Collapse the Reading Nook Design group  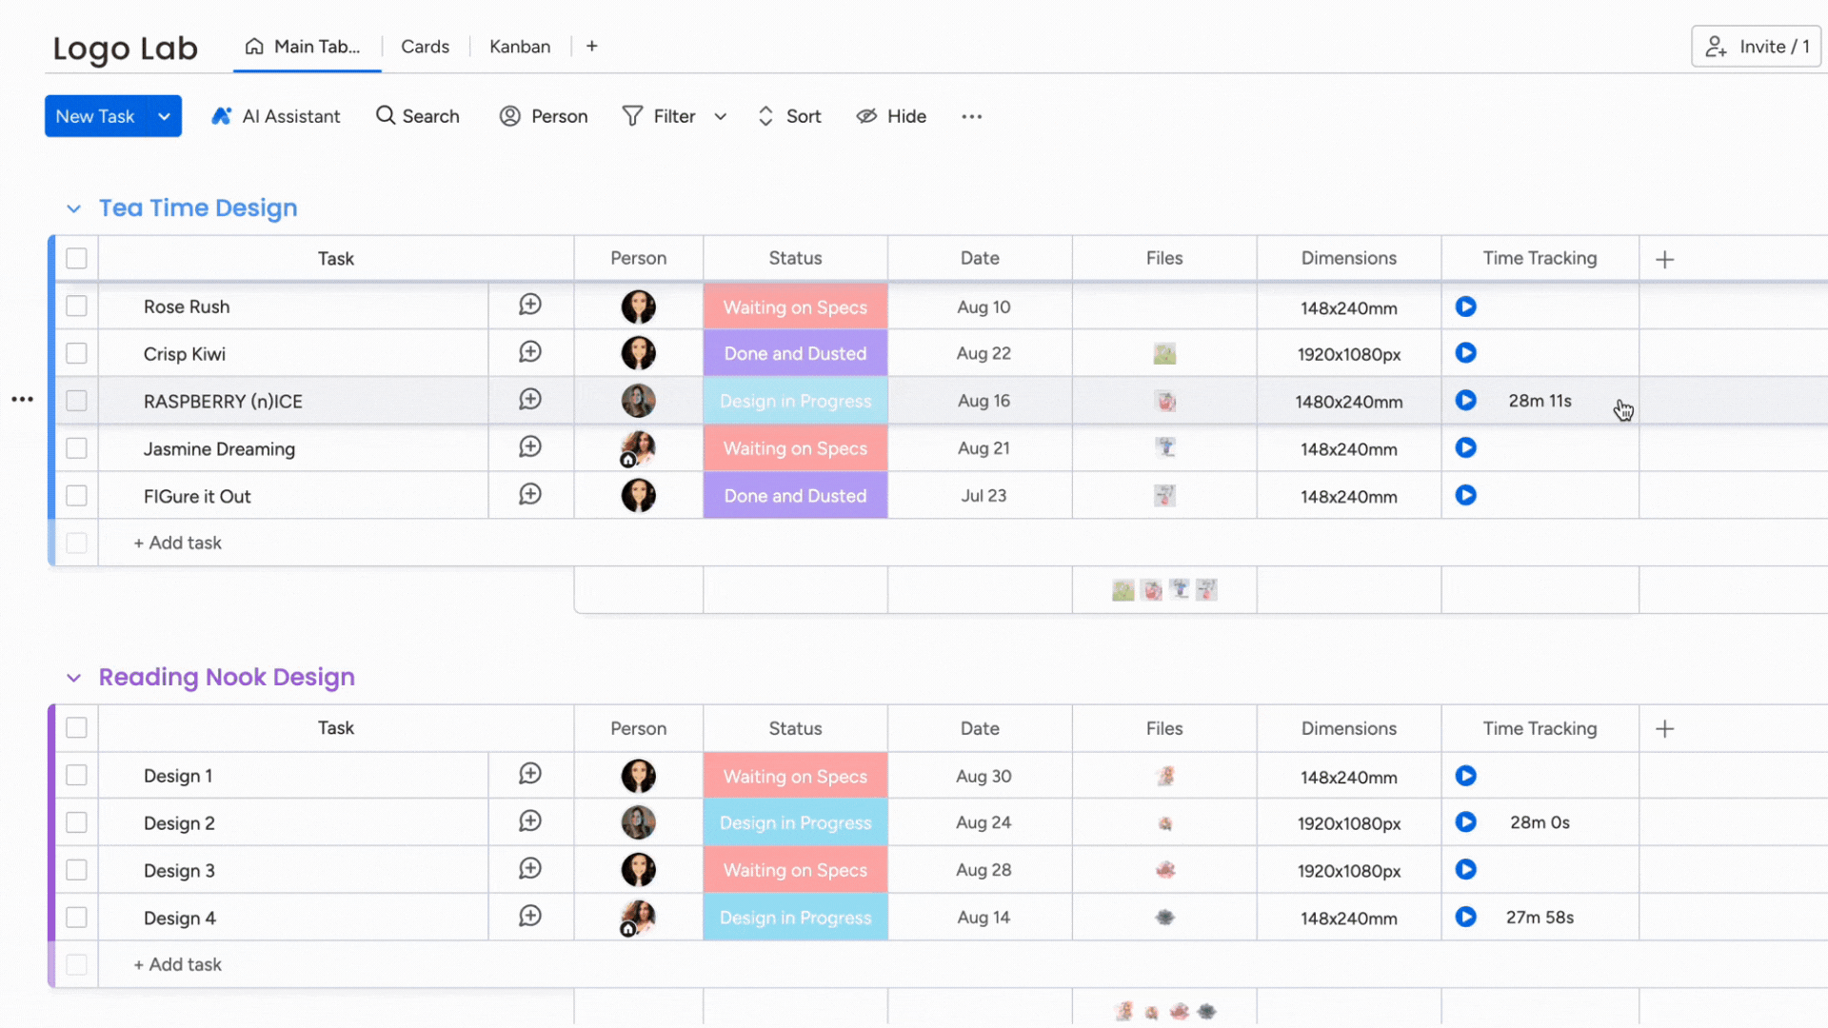(x=72, y=675)
